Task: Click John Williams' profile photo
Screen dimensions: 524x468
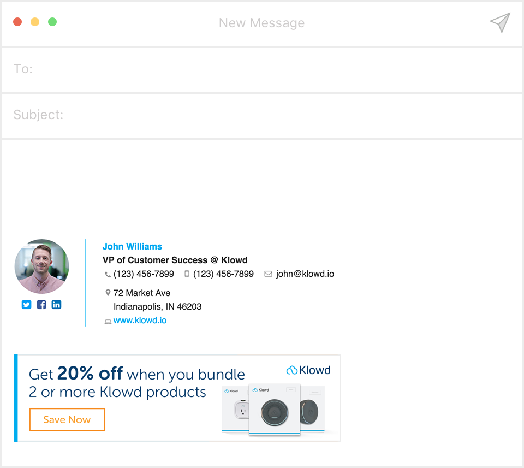Action: [x=42, y=266]
